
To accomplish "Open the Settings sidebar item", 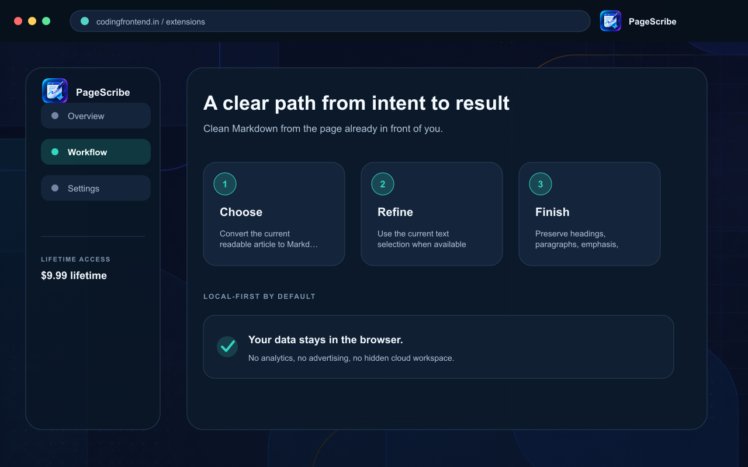I will coord(96,188).
